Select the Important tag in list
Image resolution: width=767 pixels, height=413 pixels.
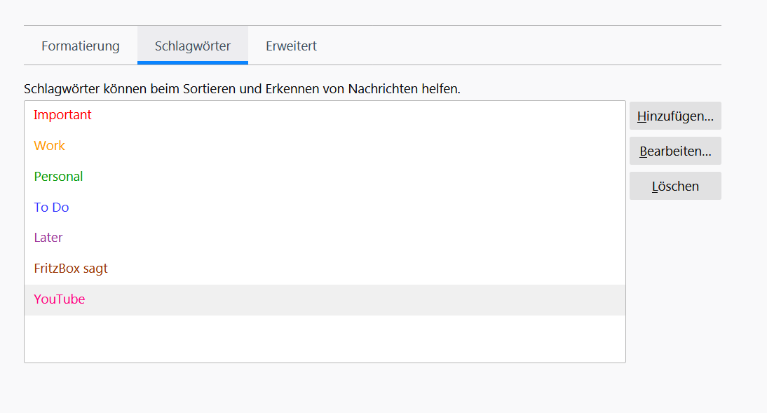click(62, 115)
